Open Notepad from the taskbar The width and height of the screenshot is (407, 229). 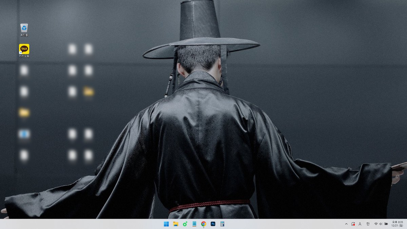[194, 224]
